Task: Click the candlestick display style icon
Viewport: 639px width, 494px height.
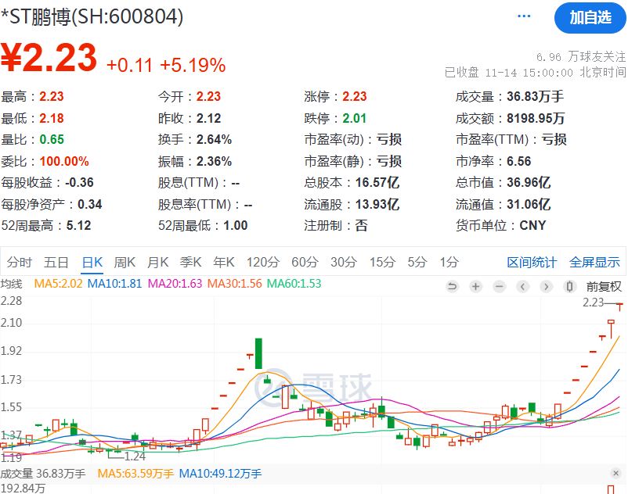Action: (569, 287)
